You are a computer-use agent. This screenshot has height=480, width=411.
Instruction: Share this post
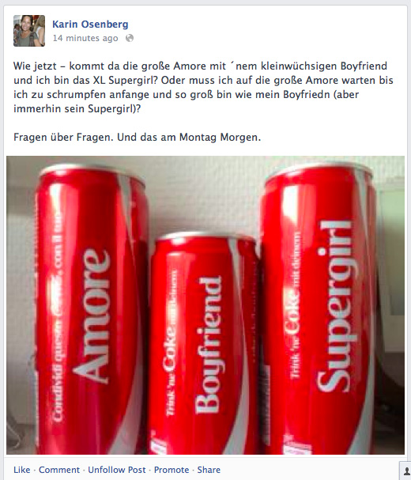pos(209,470)
